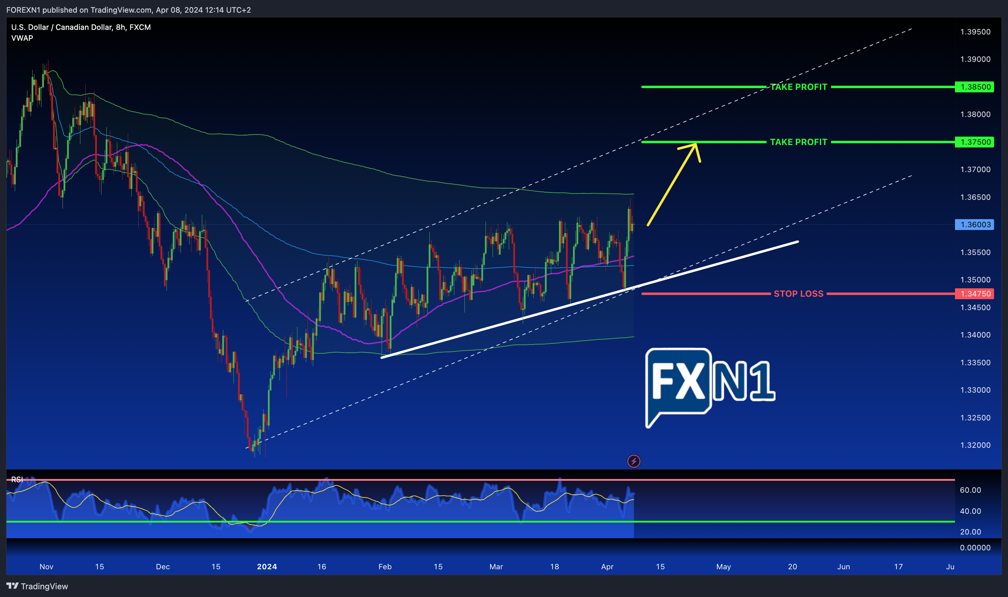Viewport: 1008px width, 597px height.
Task: Click the 1.39500 price scale label
Action: (x=975, y=32)
